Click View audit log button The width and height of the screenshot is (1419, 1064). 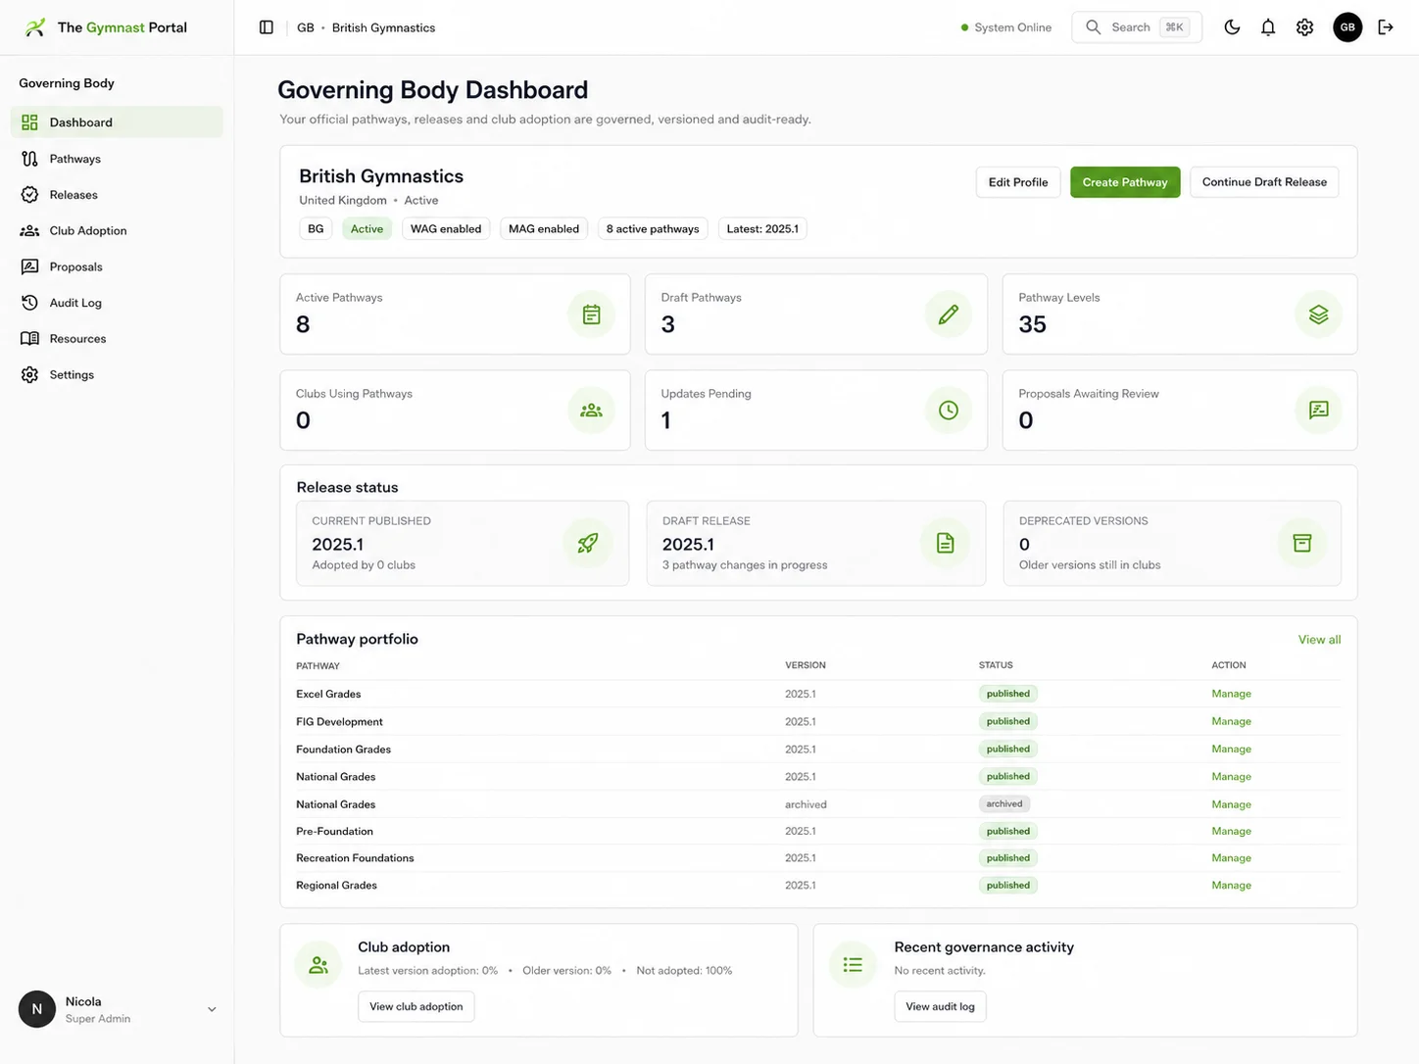(940, 1006)
